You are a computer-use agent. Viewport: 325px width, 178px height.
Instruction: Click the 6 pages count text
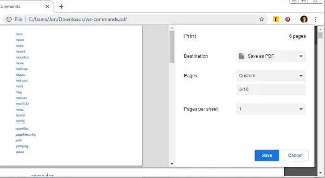298,36
